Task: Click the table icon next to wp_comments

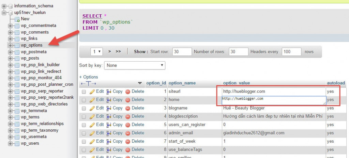Action: tap(17, 32)
